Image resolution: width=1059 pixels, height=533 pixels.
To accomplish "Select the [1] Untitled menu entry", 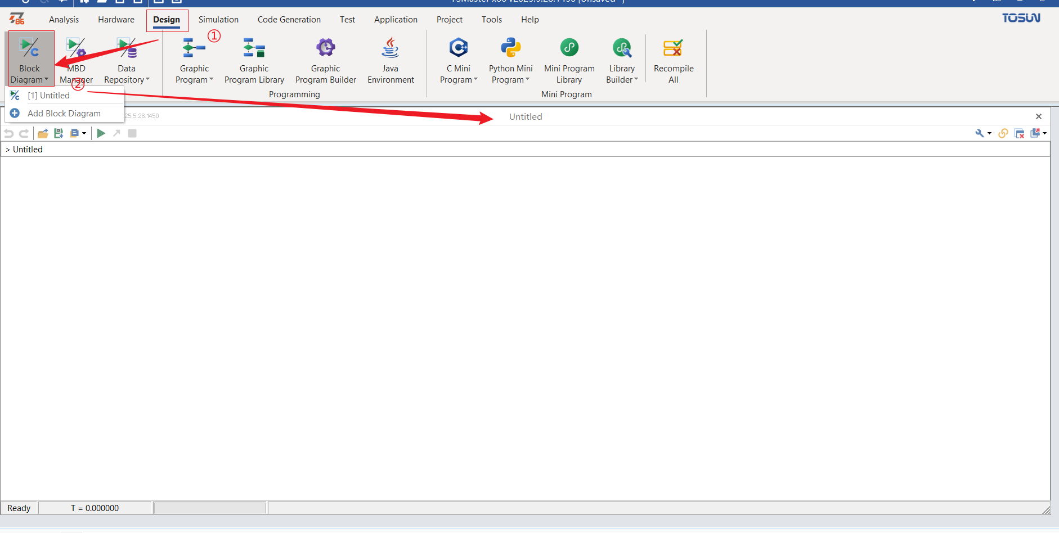I will (48, 96).
